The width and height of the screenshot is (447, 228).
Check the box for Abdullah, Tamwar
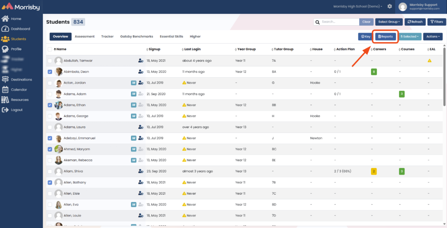coord(50,61)
